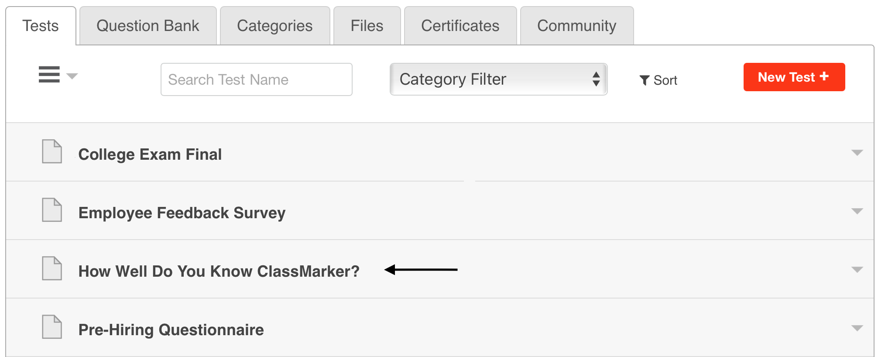
Task: Open the College Exam Final test
Action: pyautogui.click(x=150, y=154)
